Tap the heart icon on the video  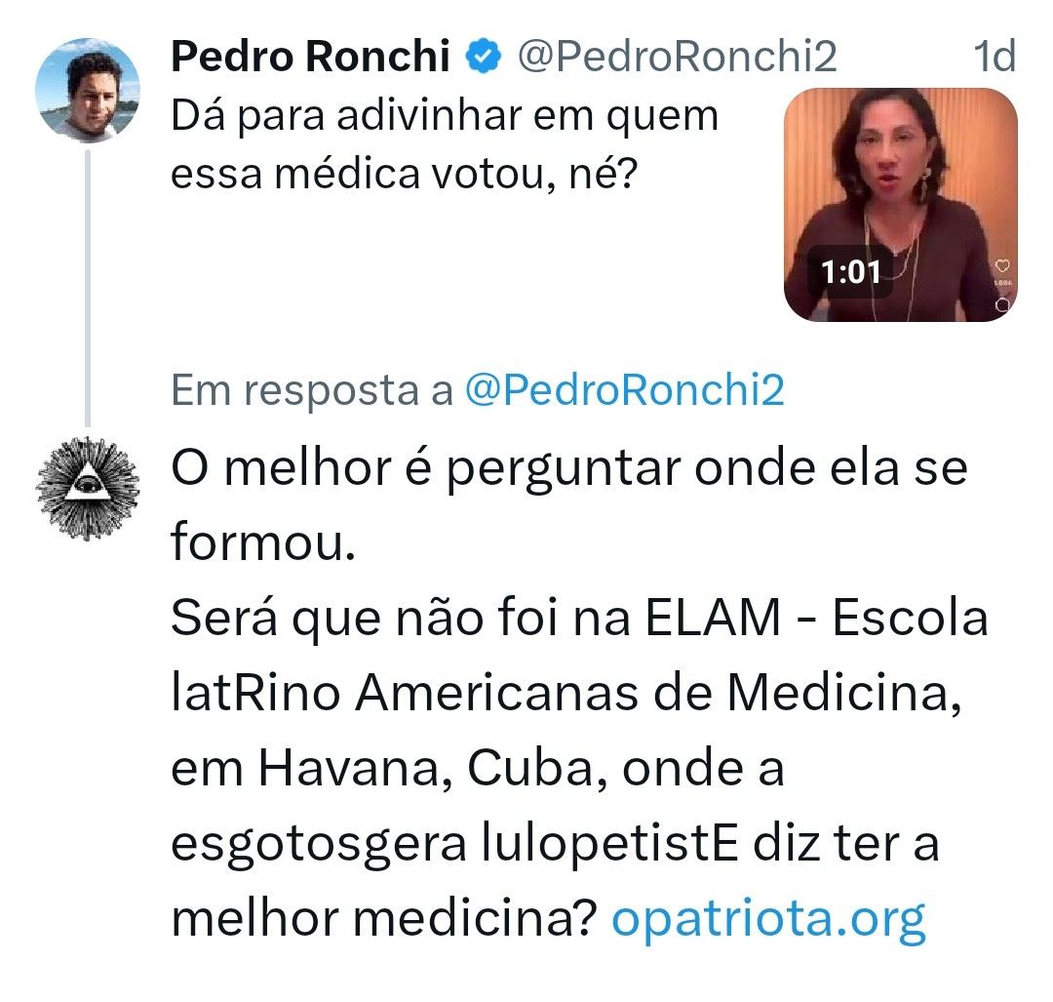(1001, 265)
